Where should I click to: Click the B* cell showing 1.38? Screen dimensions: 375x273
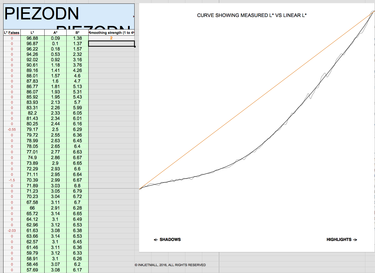tap(77, 38)
